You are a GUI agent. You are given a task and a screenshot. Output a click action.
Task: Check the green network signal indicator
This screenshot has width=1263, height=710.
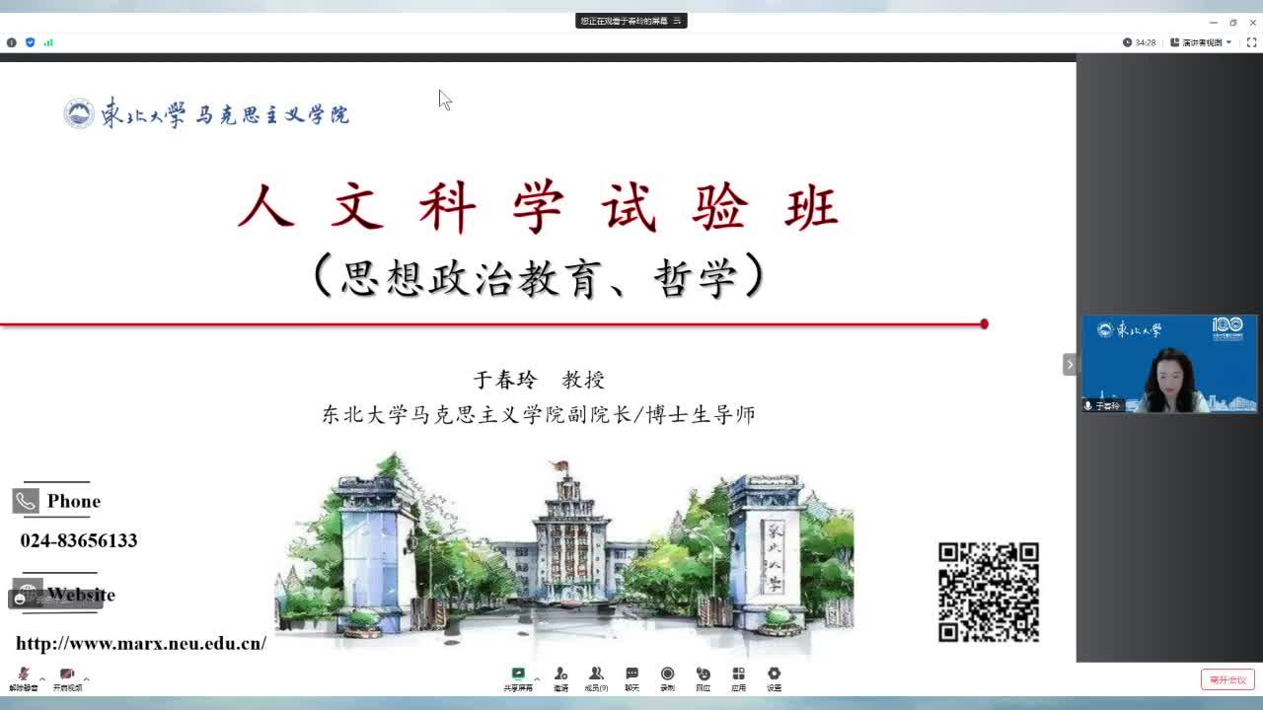(48, 42)
